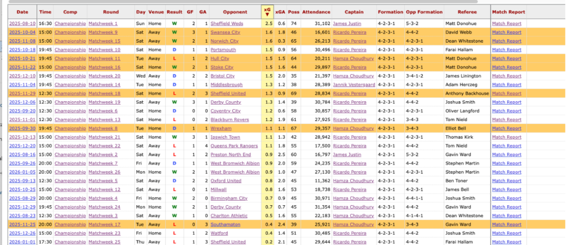This screenshot has width=570, height=245.
Task: Open Match Report for Wrexham game
Action: click(x=506, y=128)
